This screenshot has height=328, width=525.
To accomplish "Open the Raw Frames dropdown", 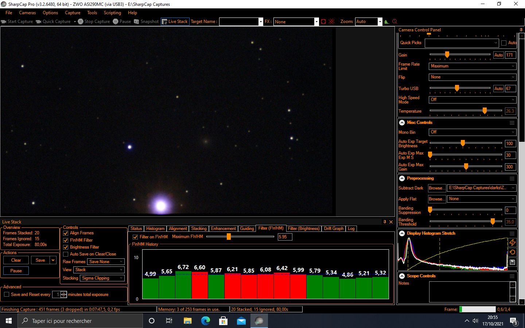I will (x=106, y=262).
